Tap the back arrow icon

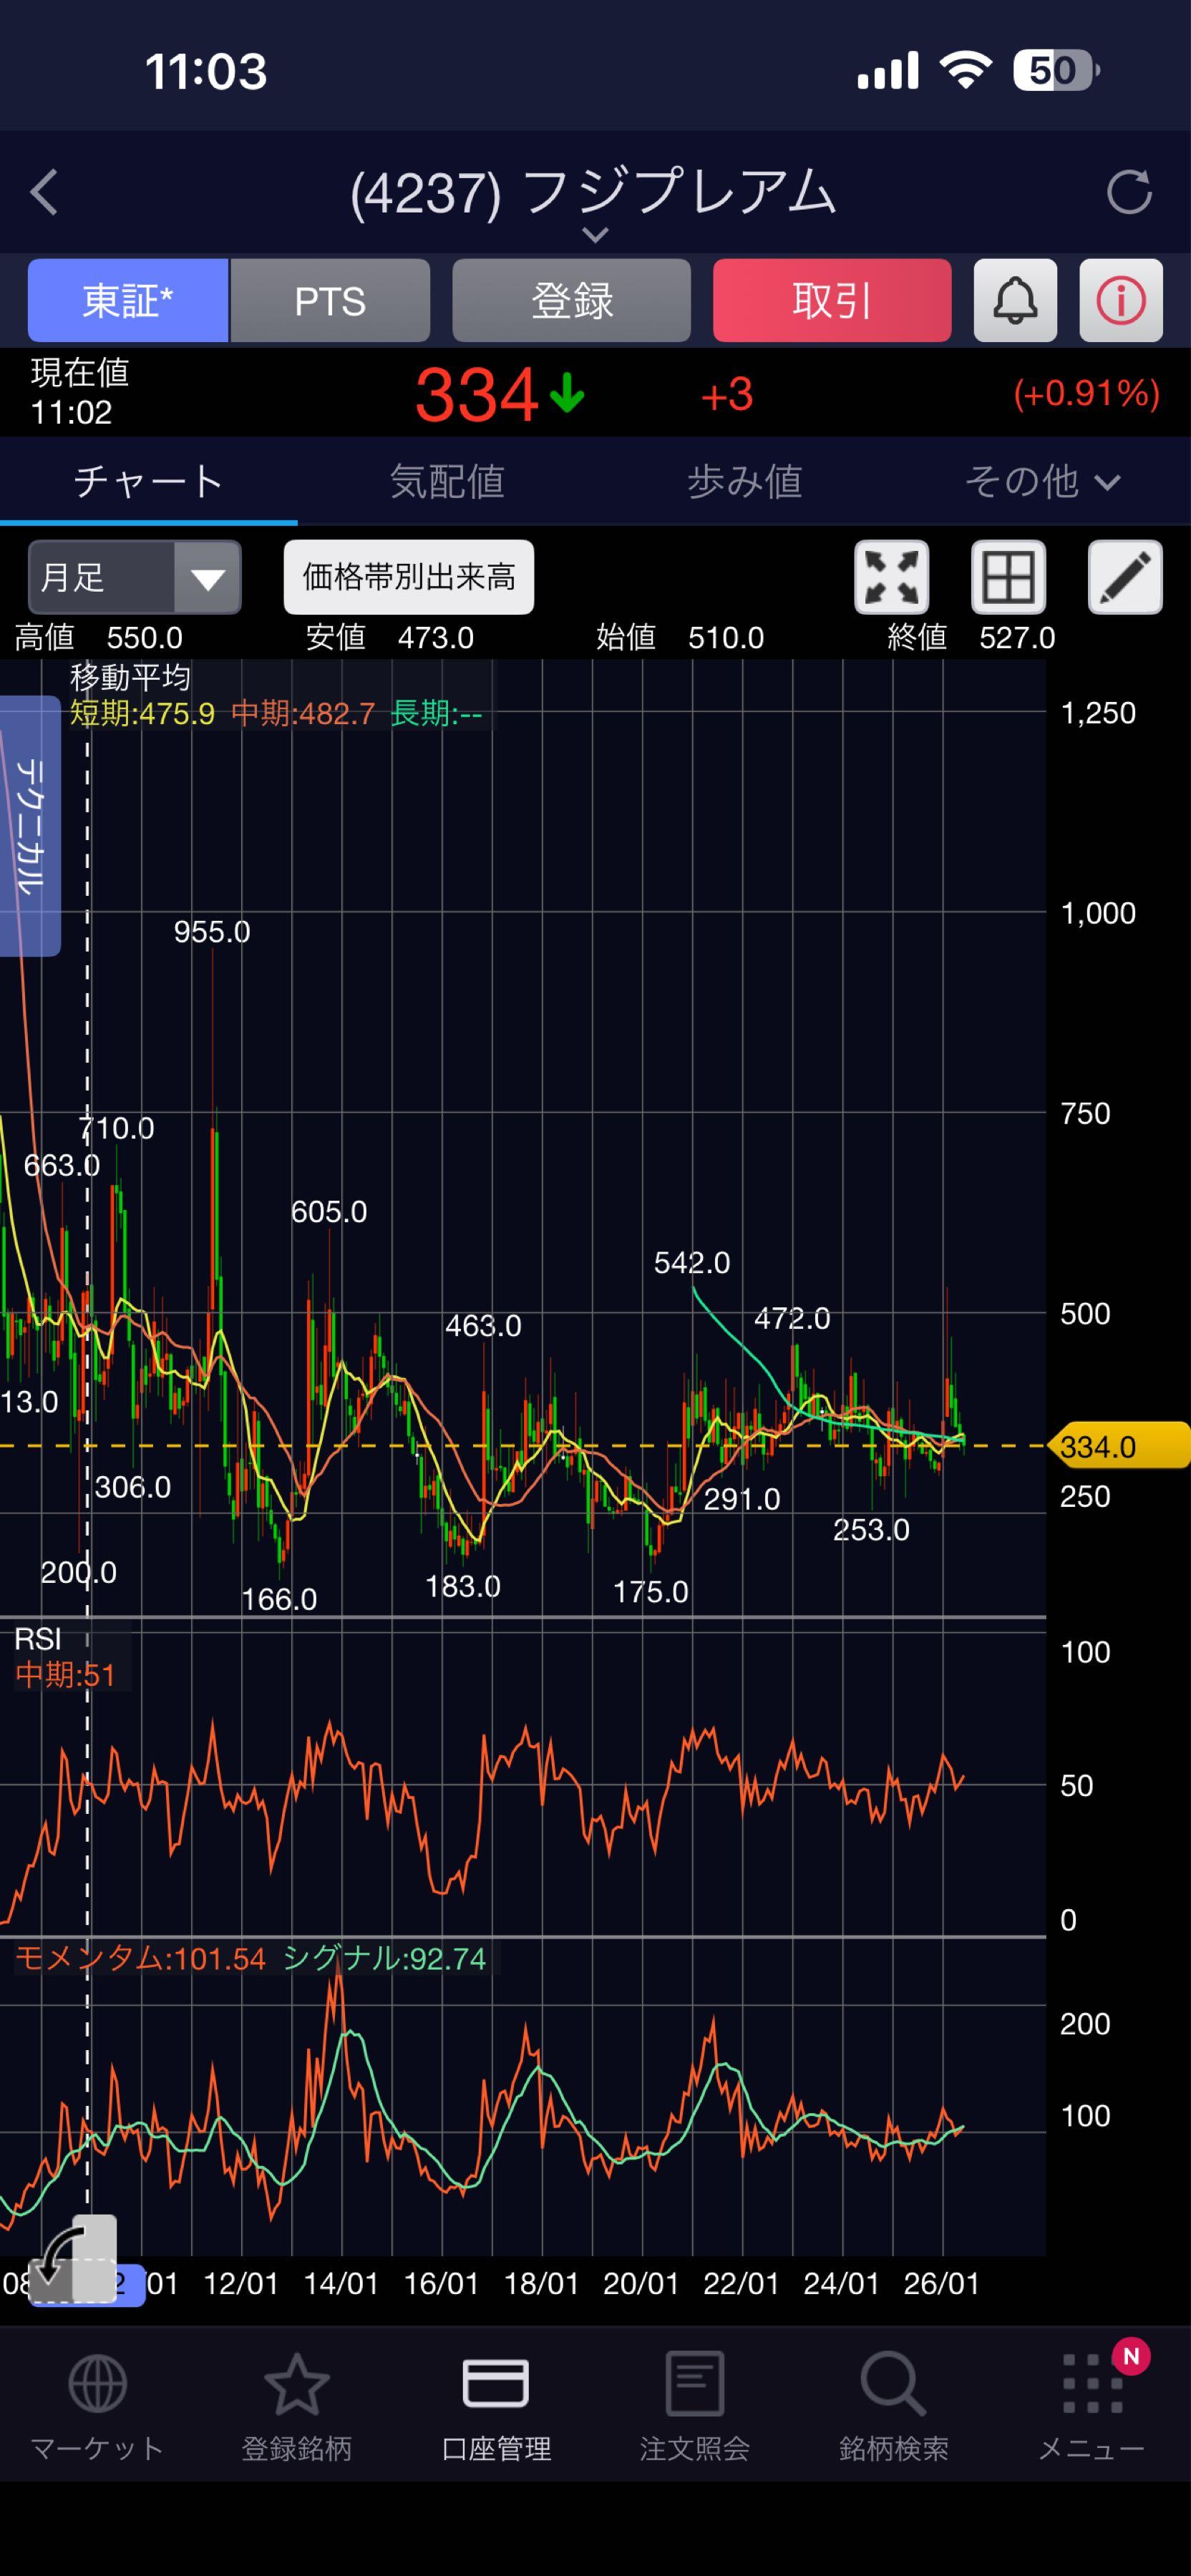tap(44, 192)
